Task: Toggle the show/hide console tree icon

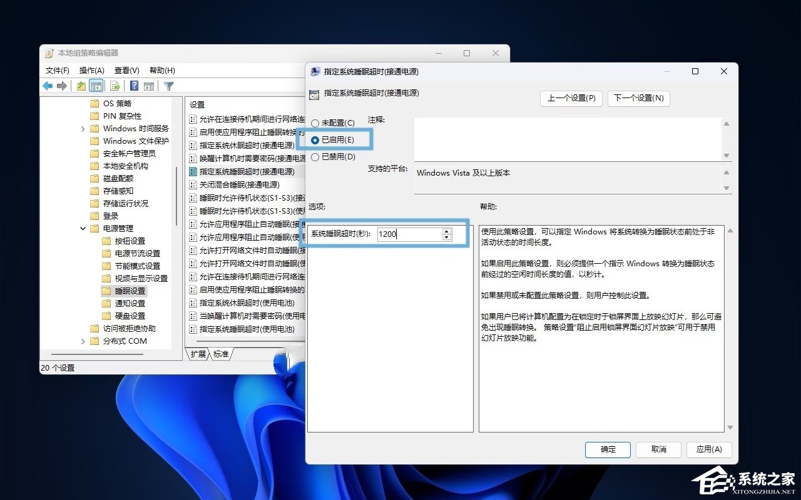Action: coord(95,86)
